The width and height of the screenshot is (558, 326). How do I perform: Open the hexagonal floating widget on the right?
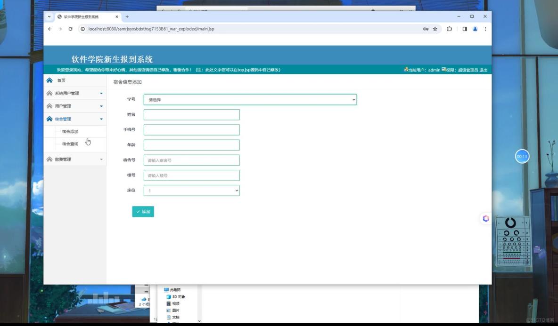point(485,218)
